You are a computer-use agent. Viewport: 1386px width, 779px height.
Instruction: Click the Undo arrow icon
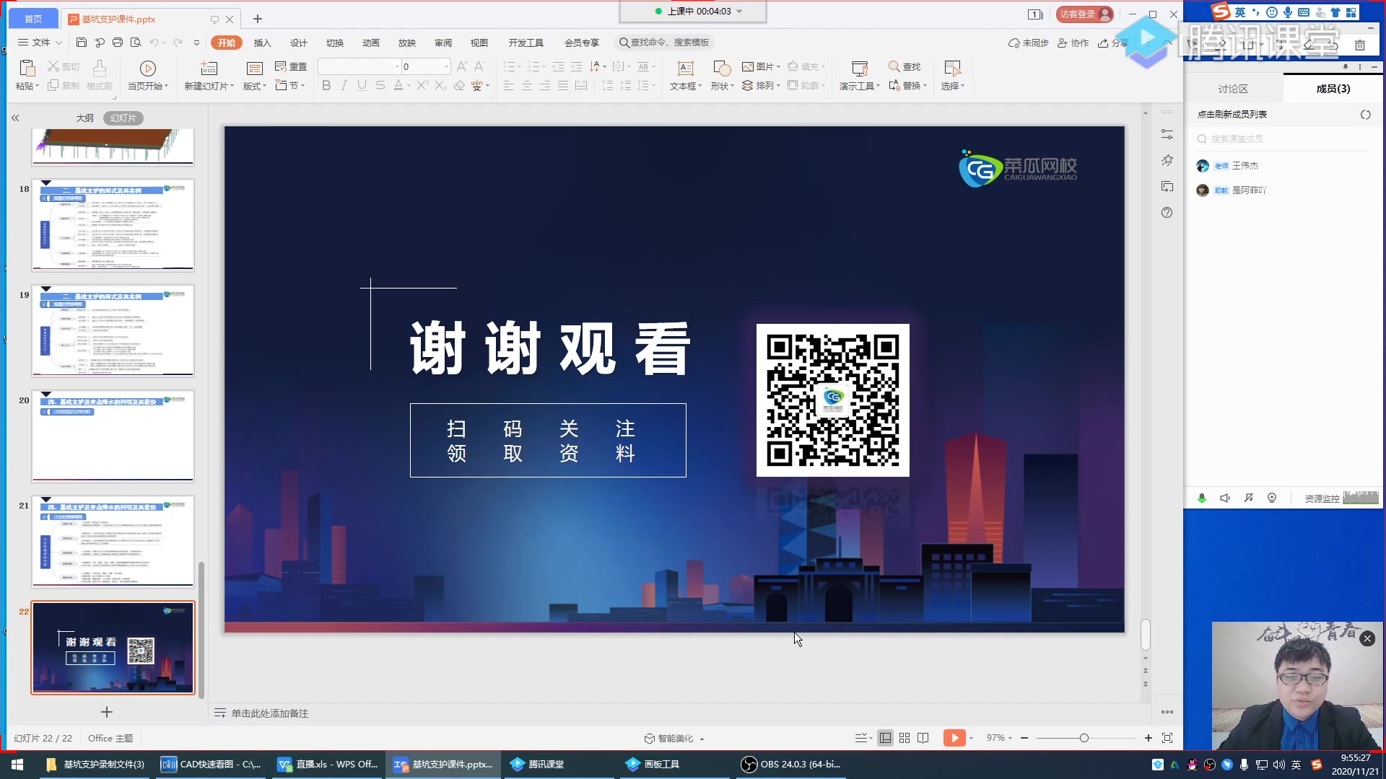154,43
